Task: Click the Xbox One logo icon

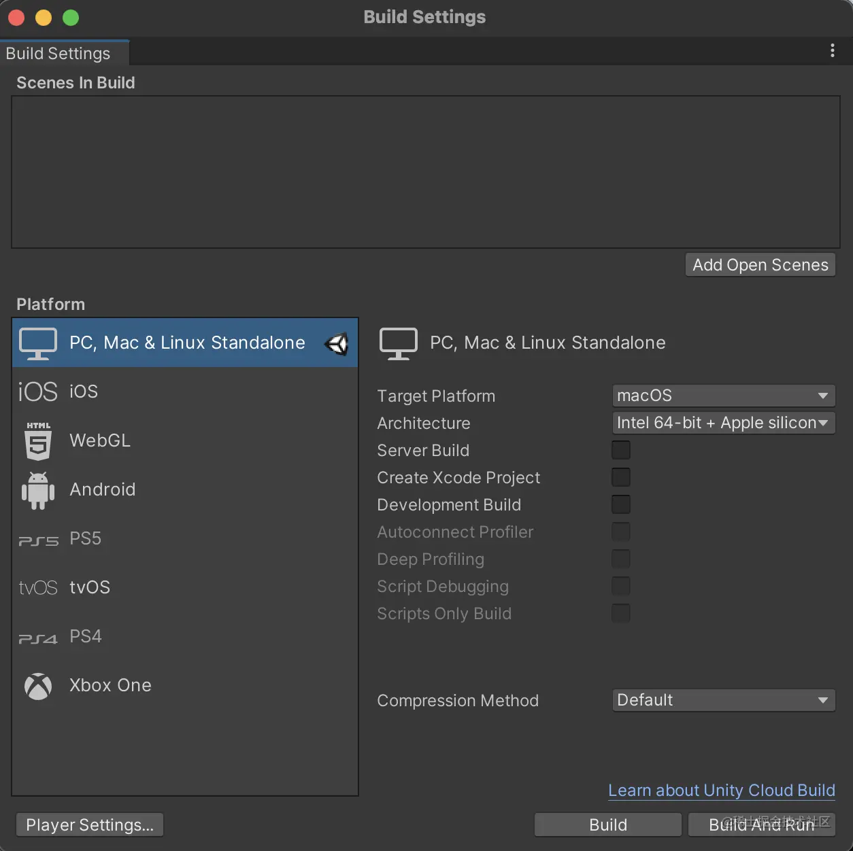Action: (x=38, y=686)
